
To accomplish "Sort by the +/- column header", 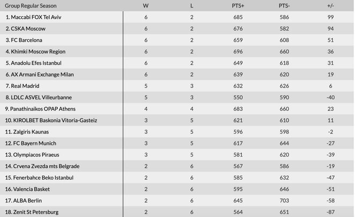I will point(330,5).
